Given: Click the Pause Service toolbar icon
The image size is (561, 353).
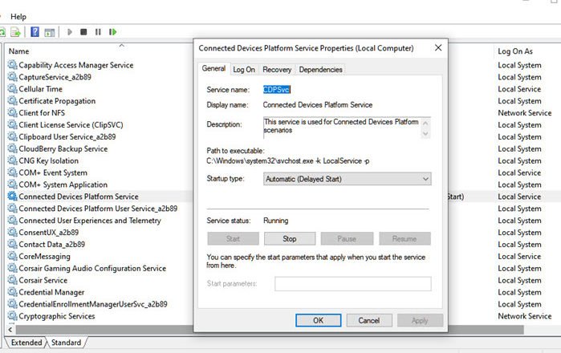Looking at the screenshot, I should pos(98,32).
